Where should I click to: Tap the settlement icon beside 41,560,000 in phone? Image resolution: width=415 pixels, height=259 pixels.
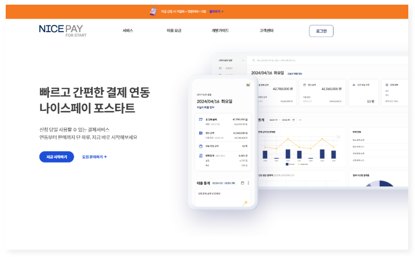[x=201, y=133]
